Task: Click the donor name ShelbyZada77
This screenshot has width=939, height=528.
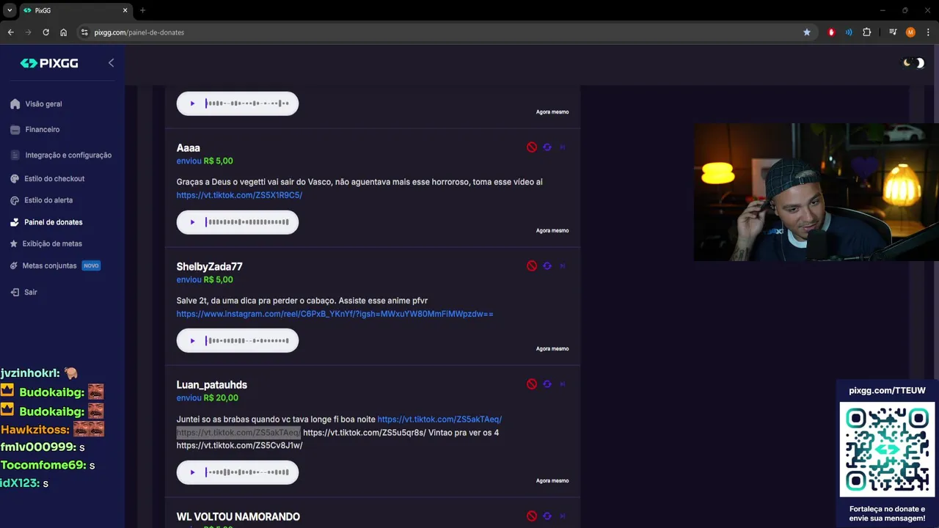Action: pyautogui.click(x=209, y=267)
